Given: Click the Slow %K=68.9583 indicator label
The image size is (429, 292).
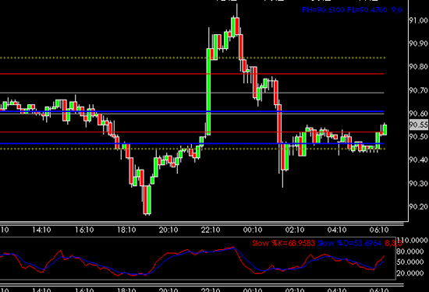Looking at the screenshot, I should point(283,243).
